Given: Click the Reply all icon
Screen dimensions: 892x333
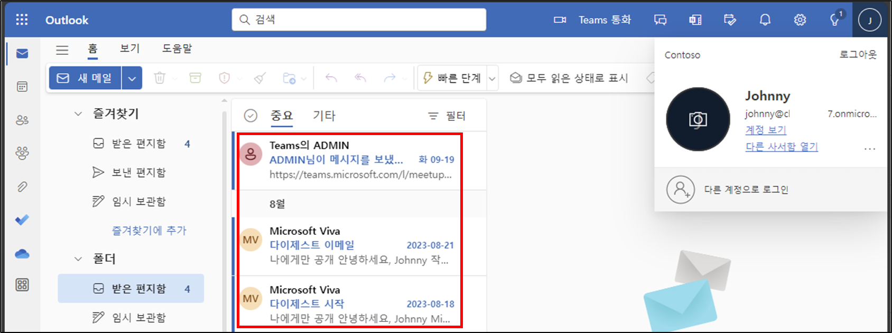Looking at the screenshot, I should 360,78.
